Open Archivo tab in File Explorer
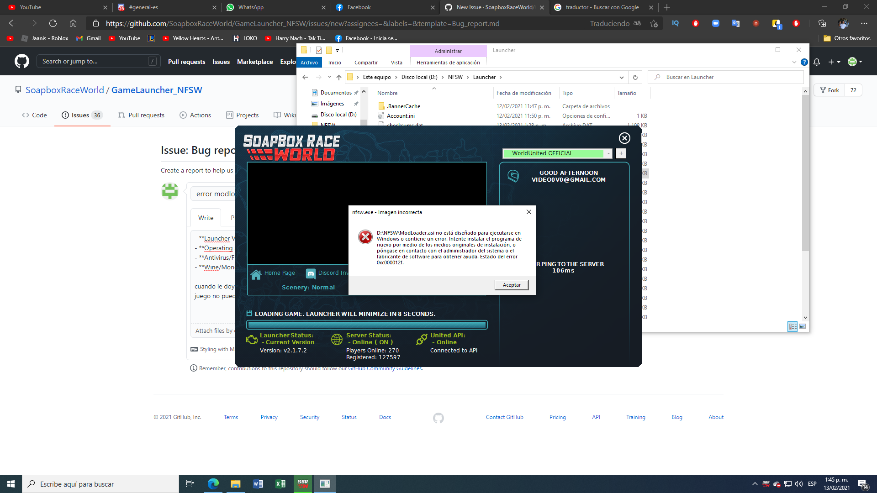This screenshot has height=493, width=877. 309,63
